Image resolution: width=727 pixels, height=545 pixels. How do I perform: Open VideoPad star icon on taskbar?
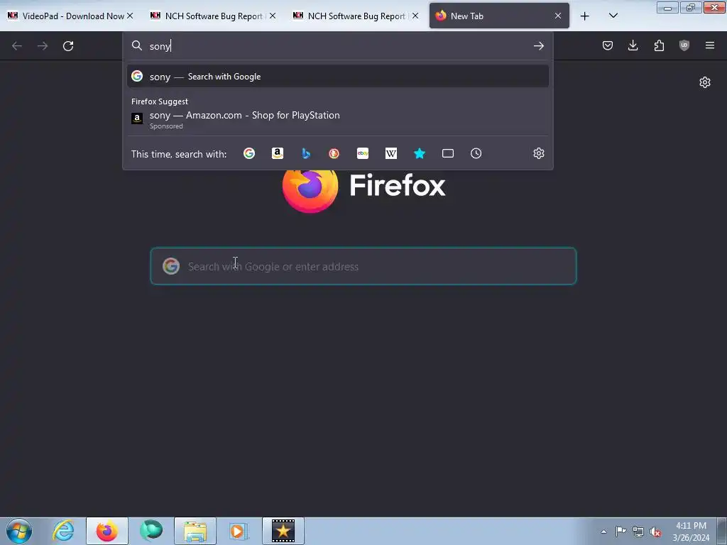283,531
